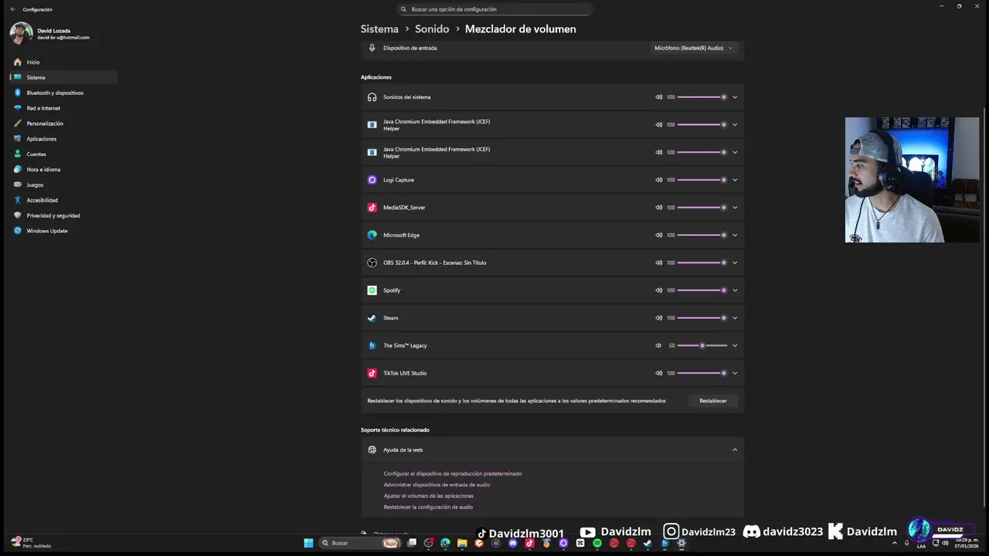The height and width of the screenshot is (556, 989).
Task: Go back using the Configuración back arrow
Action: tap(12, 9)
